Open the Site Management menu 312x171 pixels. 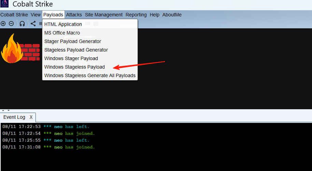[104, 15]
